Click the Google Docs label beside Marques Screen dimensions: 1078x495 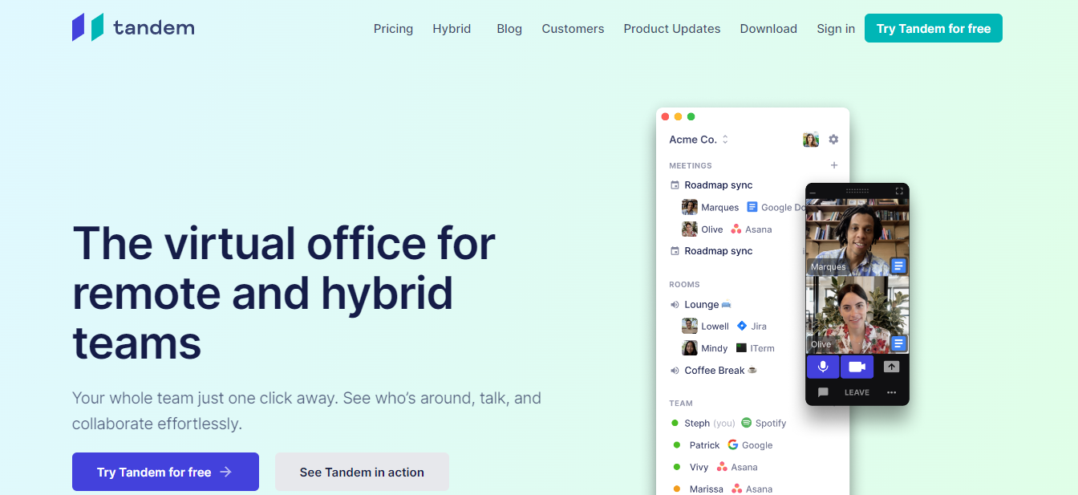783,207
